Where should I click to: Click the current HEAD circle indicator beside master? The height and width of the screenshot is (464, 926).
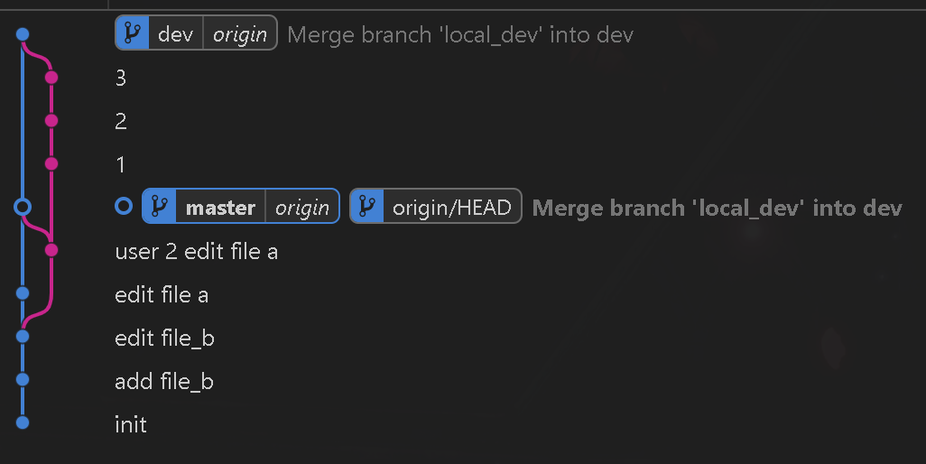tap(125, 207)
